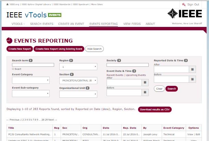Viewport: 209px width, 141px height.
Task: Open View Feeds navigation item
Action: point(132,24)
